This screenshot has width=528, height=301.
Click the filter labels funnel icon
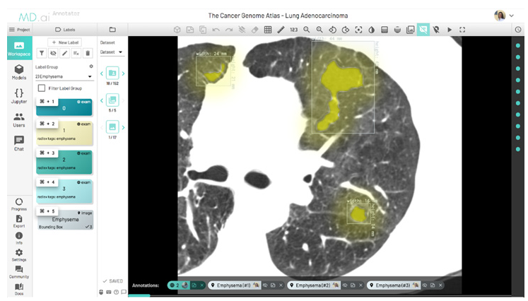click(x=42, y=53)
